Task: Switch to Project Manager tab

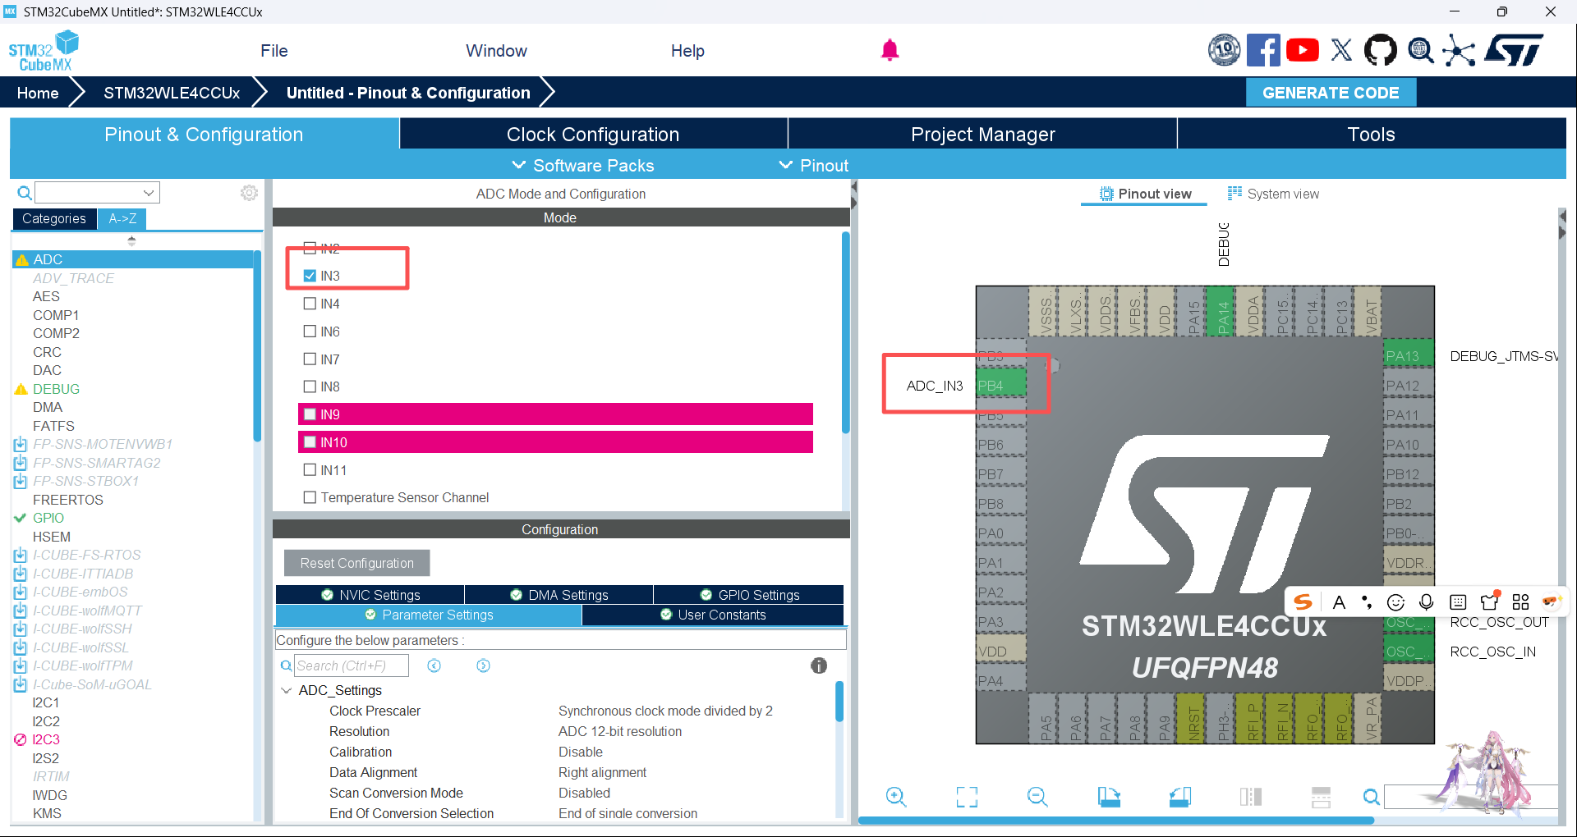Action: (x=982, y=134)
